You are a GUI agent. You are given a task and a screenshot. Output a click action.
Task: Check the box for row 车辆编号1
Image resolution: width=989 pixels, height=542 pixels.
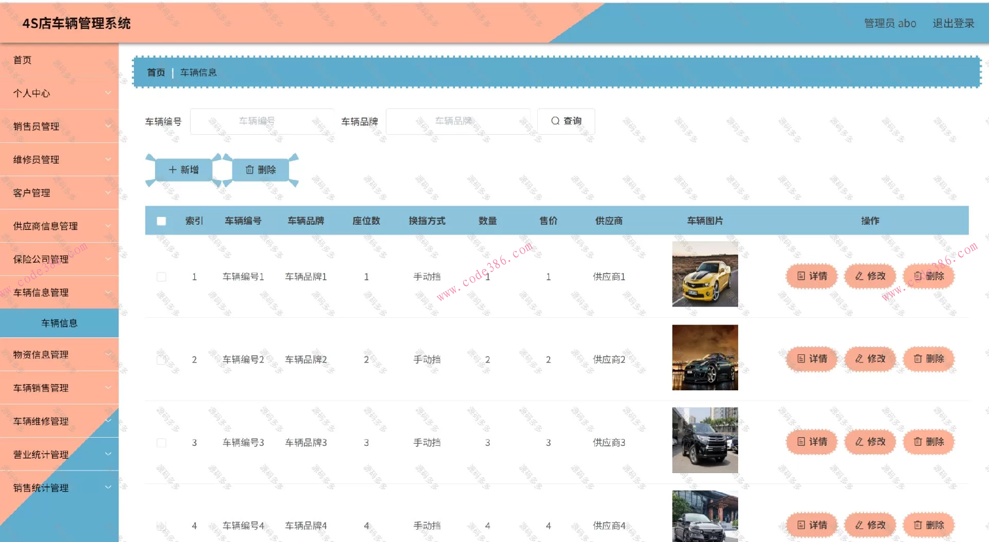point(161,277)
